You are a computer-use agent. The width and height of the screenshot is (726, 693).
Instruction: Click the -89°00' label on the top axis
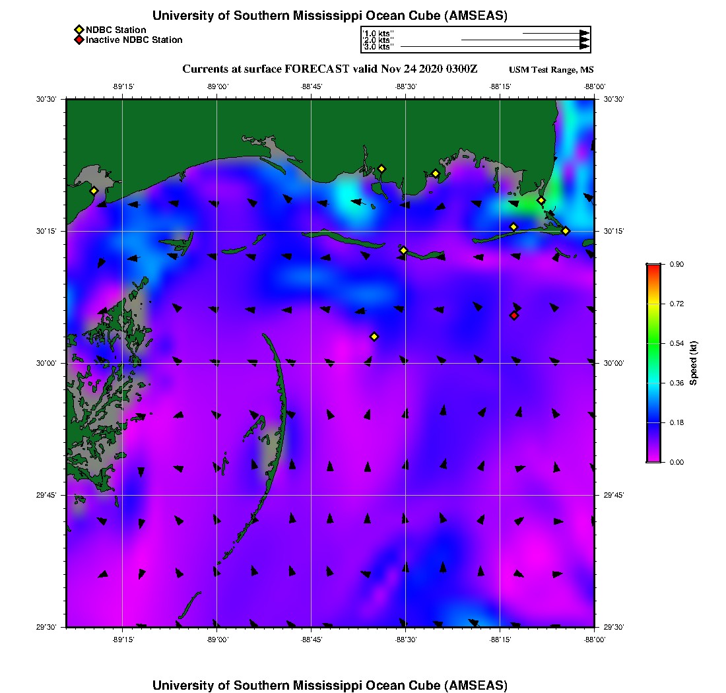(217, 86)
